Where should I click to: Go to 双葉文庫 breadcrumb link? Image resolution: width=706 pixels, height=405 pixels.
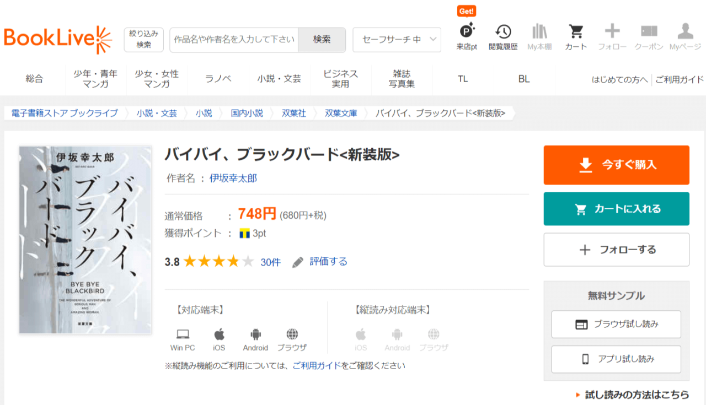(x=341, y=113)
